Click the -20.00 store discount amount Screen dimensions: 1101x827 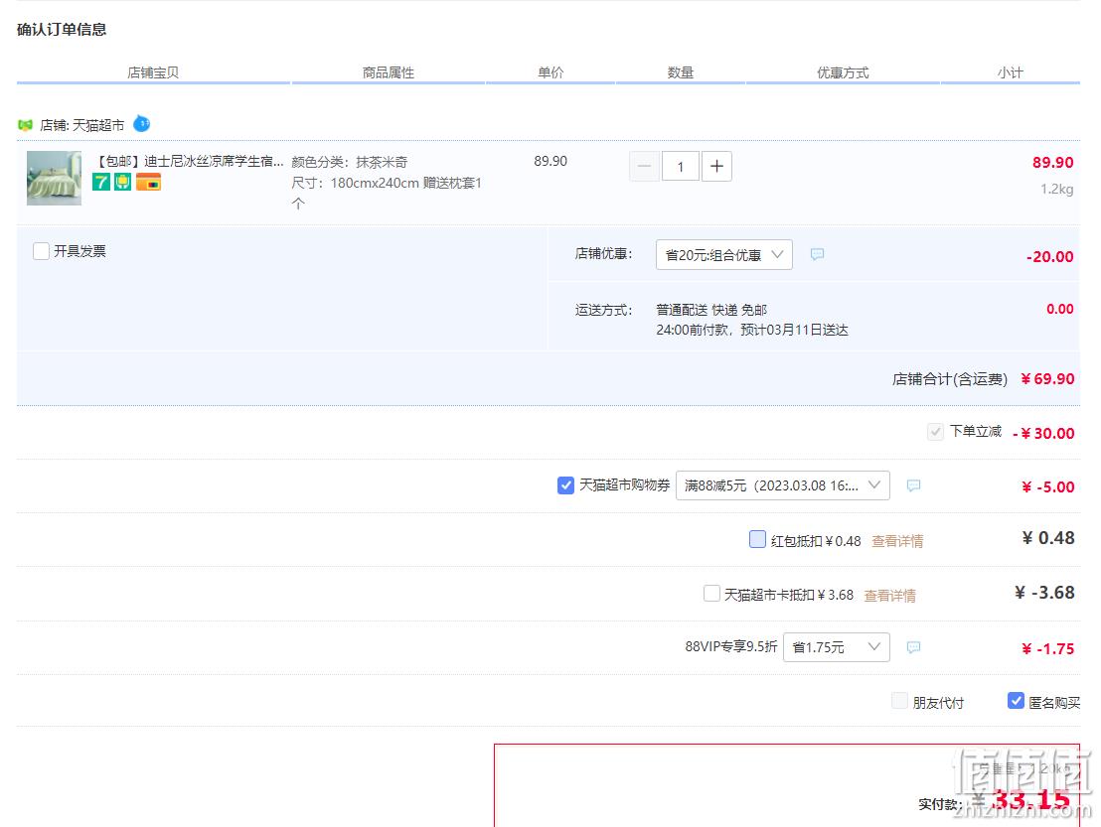pos(1049,257)
